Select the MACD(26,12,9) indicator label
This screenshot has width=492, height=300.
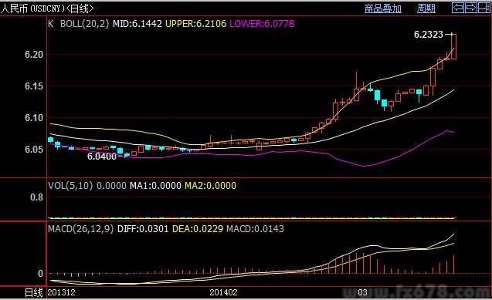pos(80,228)
